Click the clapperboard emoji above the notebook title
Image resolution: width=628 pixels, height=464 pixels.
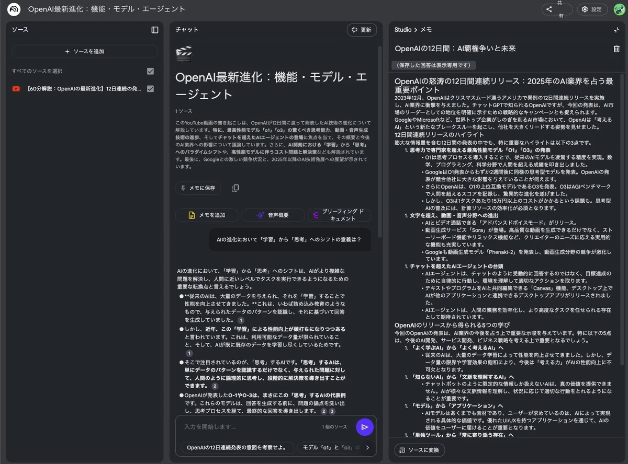[x=184, y=54]
